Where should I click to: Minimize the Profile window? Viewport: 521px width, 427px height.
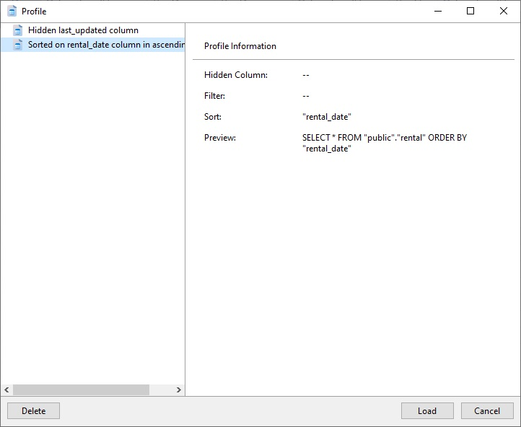tap(438, 11)
